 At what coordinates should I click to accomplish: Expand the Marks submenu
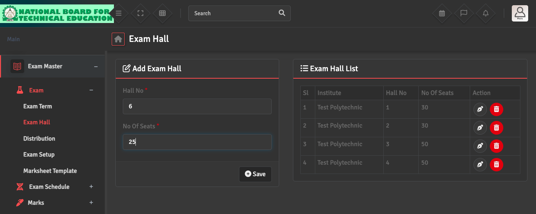point(91,203)
